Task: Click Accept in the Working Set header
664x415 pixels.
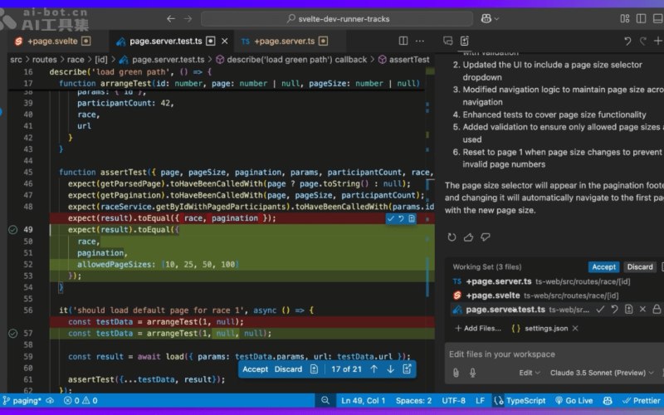Action: [604, 266]
